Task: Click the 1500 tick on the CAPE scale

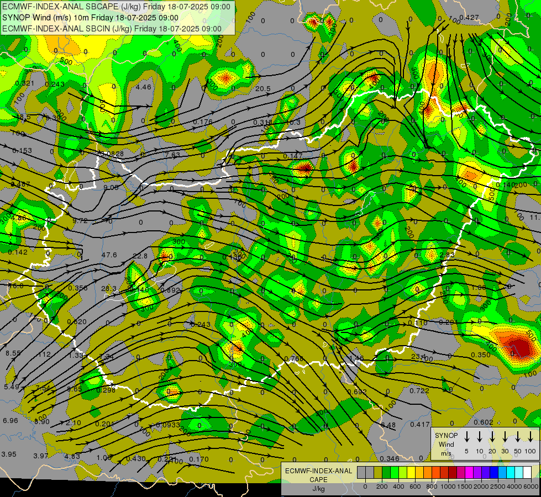Action: [465, 487]
